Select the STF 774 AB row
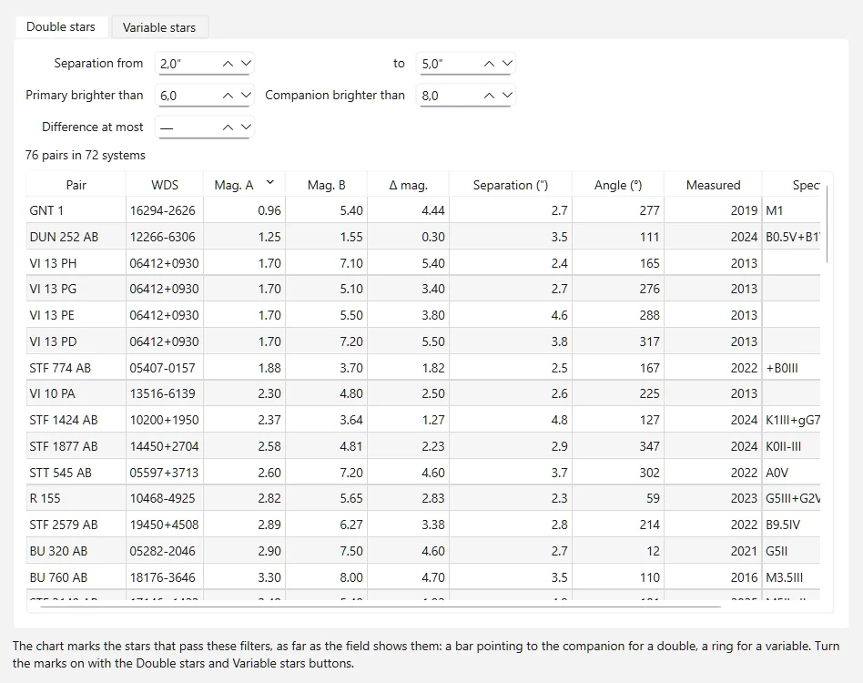This screenshot has height=683, width=863. click(x=423, y=368)
